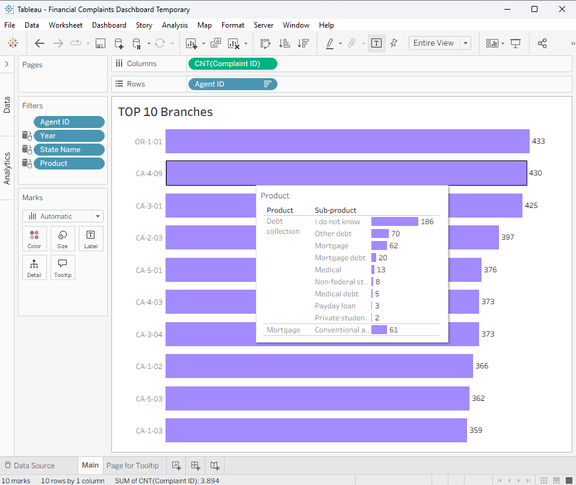Click the Save icon in toolbar
This screenshot has height=485, width=576.
tap(101, 43)
